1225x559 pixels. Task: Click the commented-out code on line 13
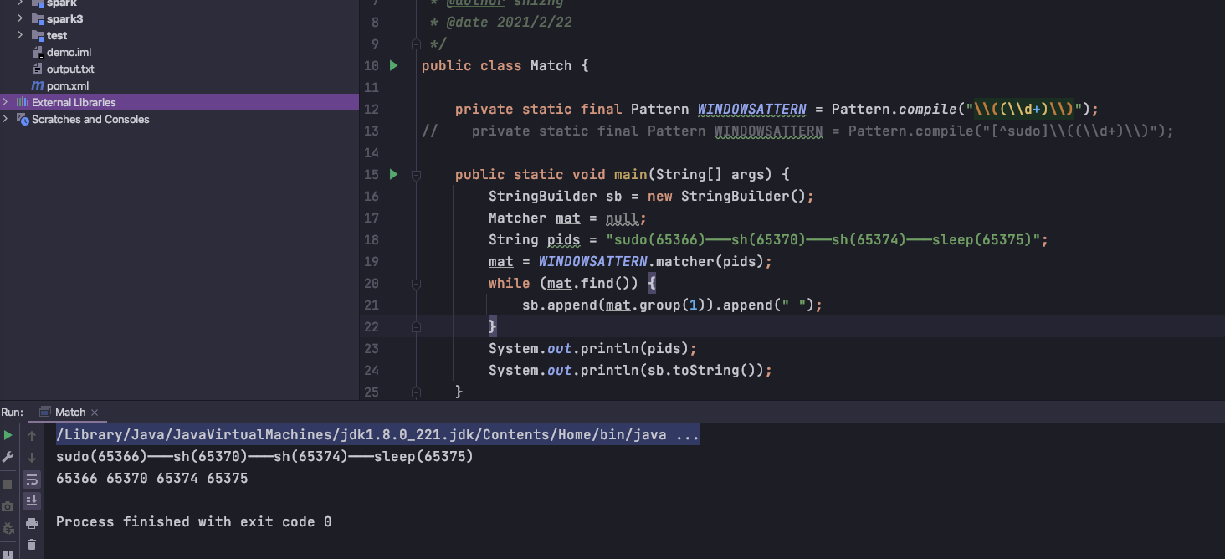click(798, 131)
